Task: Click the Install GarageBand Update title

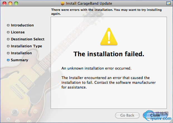Action: (x=89, y=3)
